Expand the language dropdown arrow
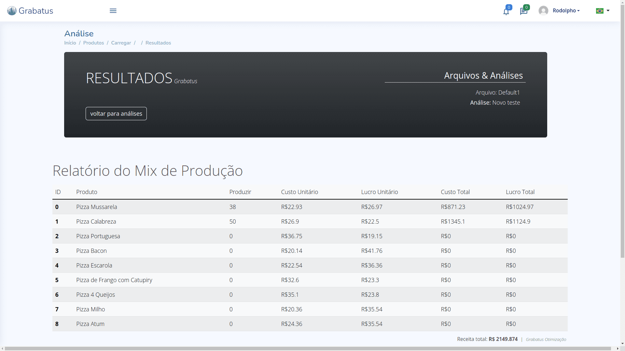This screenshot has width=625, height=351. pyautogui.click(x=608, y=11)
